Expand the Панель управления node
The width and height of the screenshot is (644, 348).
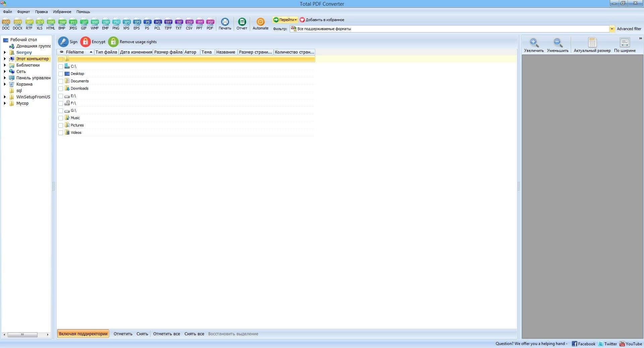point(5,78)
